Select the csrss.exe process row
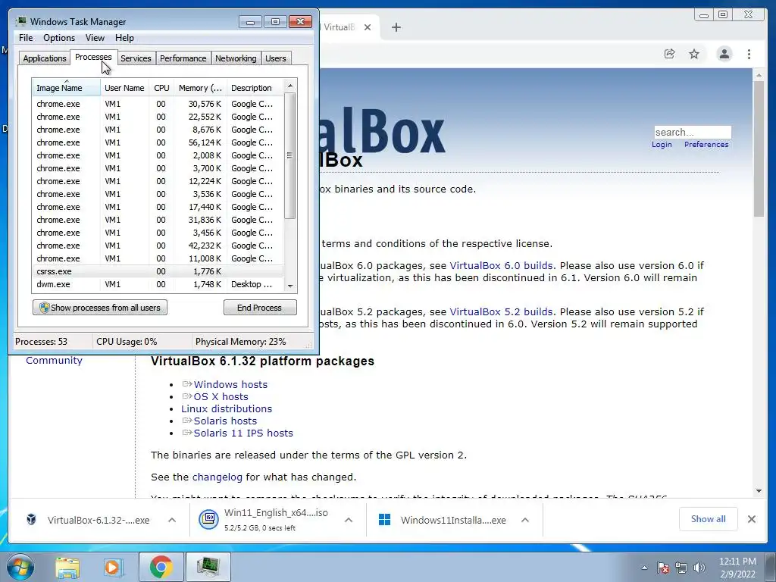 [158, 271]
